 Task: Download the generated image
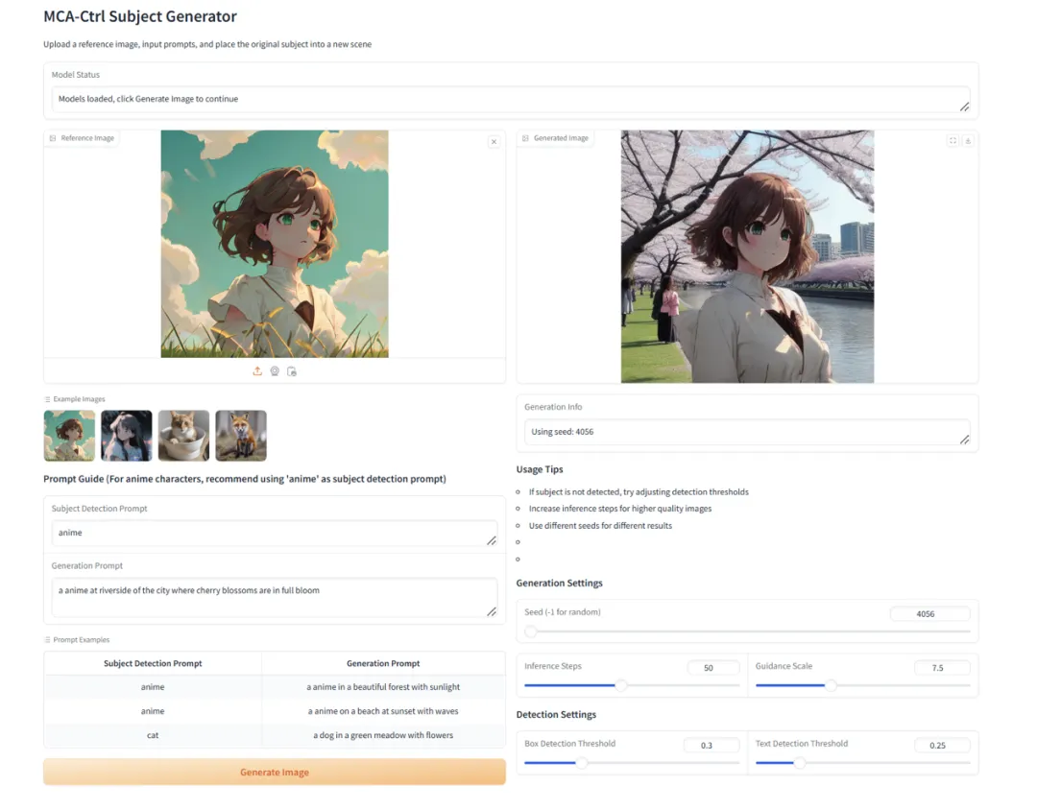[968, 140]
